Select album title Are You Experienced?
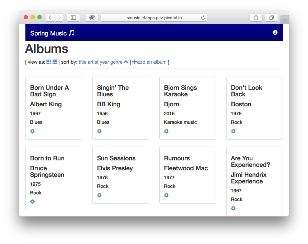The width and height of the screenshot is (308, 244). [250, 161]
